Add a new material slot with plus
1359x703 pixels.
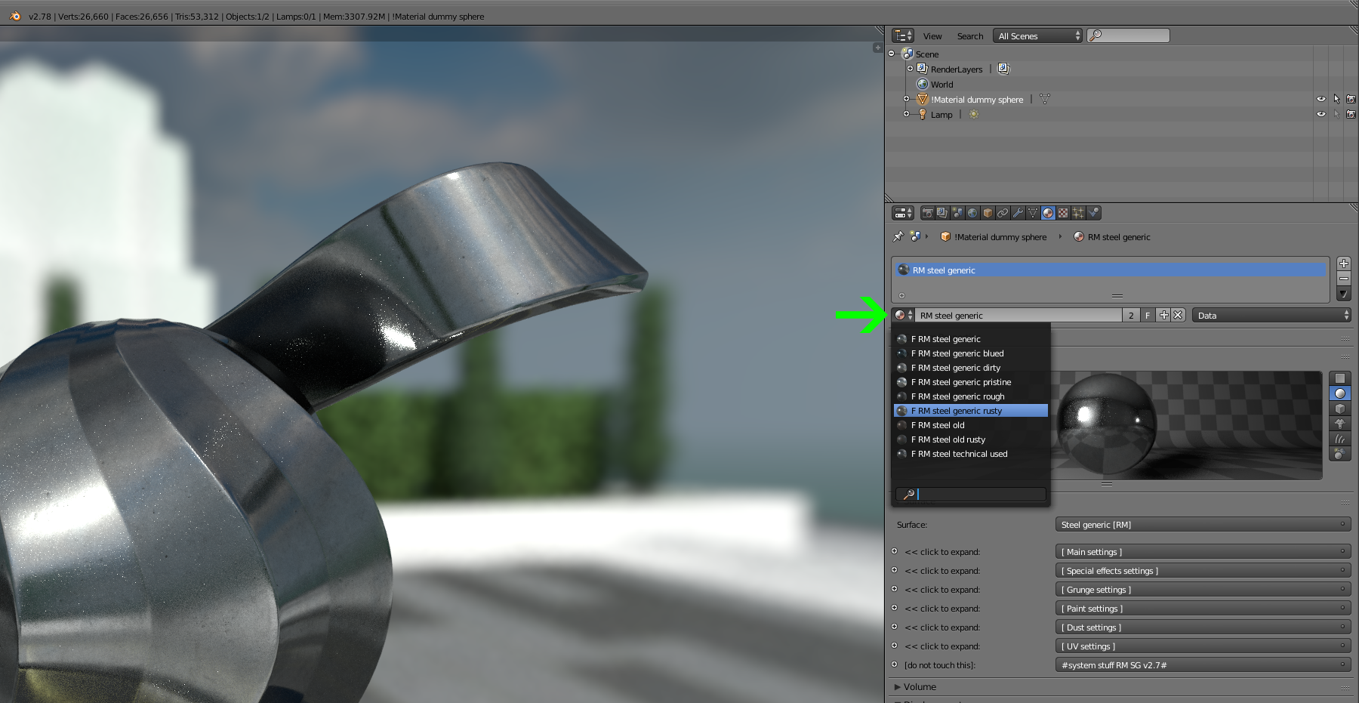pos(1344,264)
